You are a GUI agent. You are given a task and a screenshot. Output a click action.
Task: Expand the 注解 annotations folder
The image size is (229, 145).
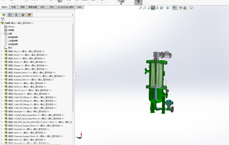coord(2,33)
